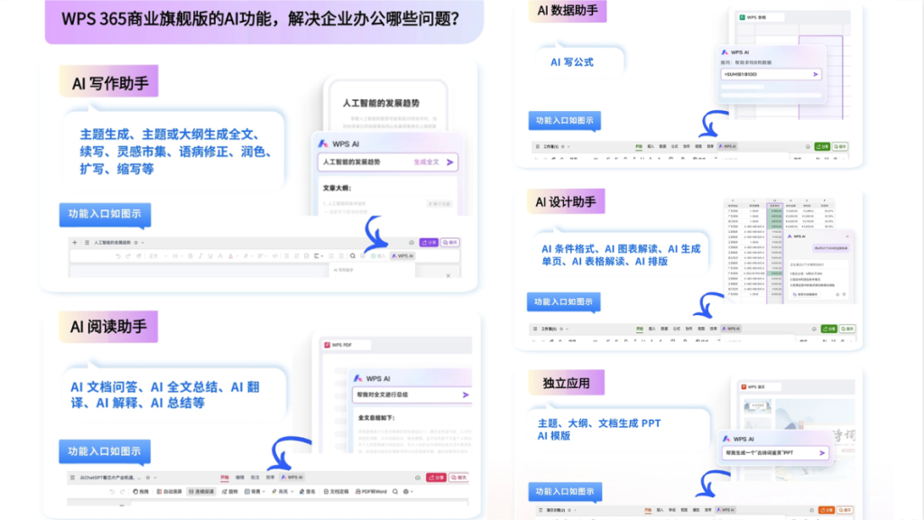Open the 高亮 highlight dropdown in PDF toolbar

(x=282, y=492)
